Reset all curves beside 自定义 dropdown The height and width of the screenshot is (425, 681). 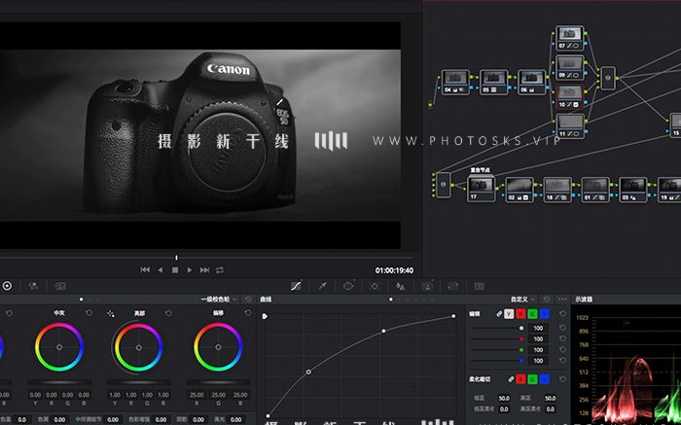point(547,300)
